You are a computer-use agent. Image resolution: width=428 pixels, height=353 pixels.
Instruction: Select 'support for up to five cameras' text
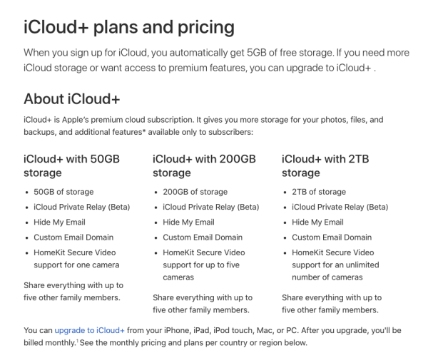(201, 271)
